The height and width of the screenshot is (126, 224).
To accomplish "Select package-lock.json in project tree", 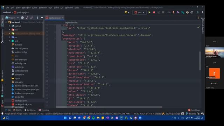I will tap(21, 104).
